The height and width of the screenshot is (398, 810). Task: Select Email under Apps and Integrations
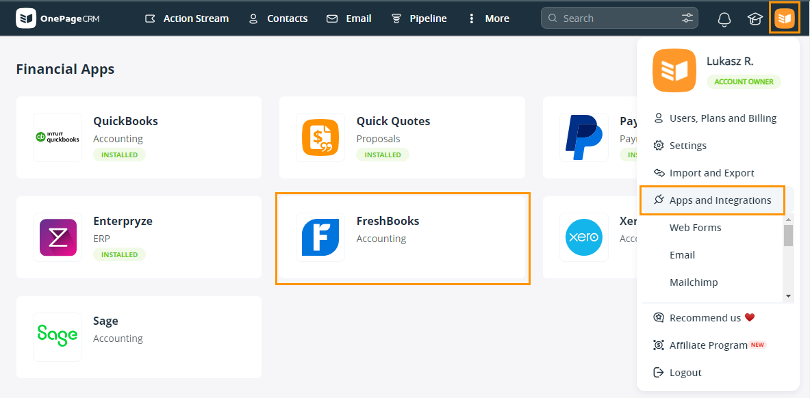coord(682,255)
